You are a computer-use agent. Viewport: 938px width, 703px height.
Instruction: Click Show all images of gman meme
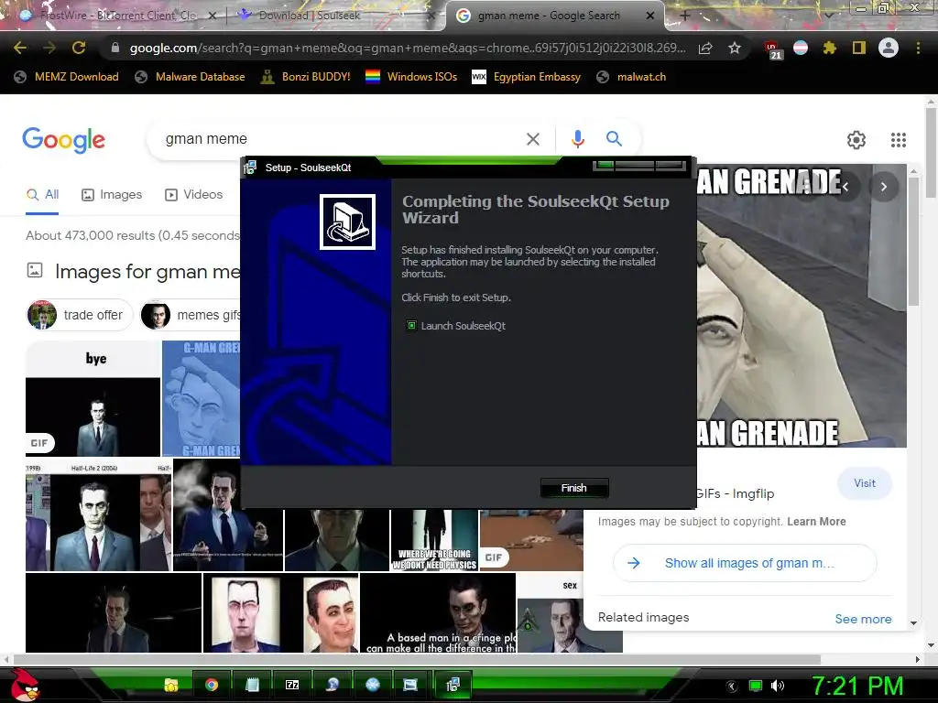coord(745,563)
